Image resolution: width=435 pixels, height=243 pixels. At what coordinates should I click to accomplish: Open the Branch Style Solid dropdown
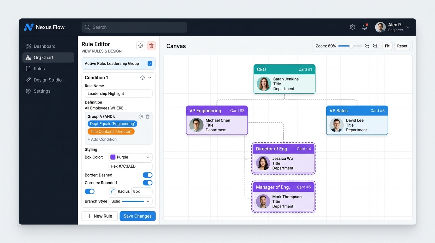(x=131, y=201)
